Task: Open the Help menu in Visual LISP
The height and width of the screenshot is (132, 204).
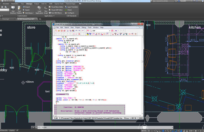Action: click(102, 28)
